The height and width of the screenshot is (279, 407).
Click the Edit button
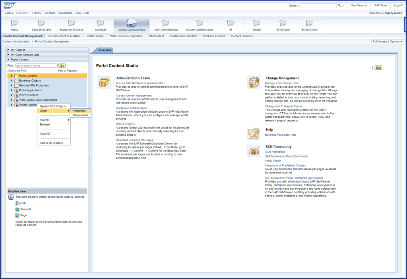(x=378, y=67)
